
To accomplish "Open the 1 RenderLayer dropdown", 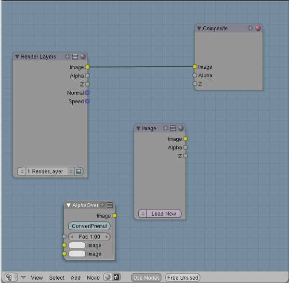I will (x=50, y=172).
